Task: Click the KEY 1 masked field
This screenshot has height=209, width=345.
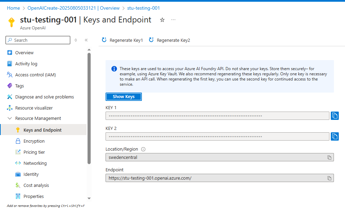Action: [x=217, y=116]
